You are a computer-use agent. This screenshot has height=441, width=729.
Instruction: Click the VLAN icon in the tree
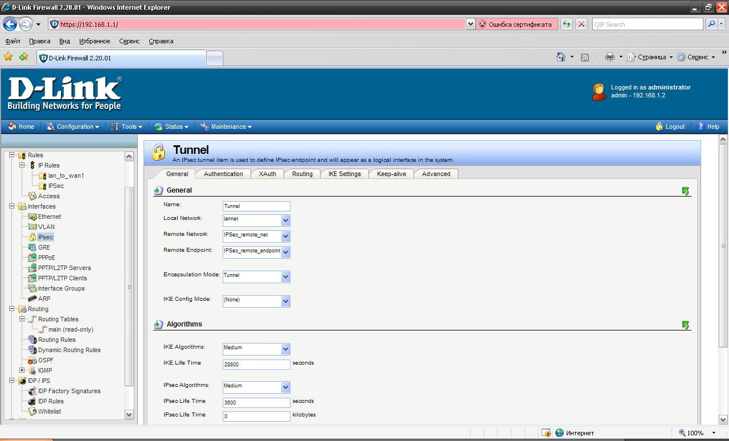[32, 227]
